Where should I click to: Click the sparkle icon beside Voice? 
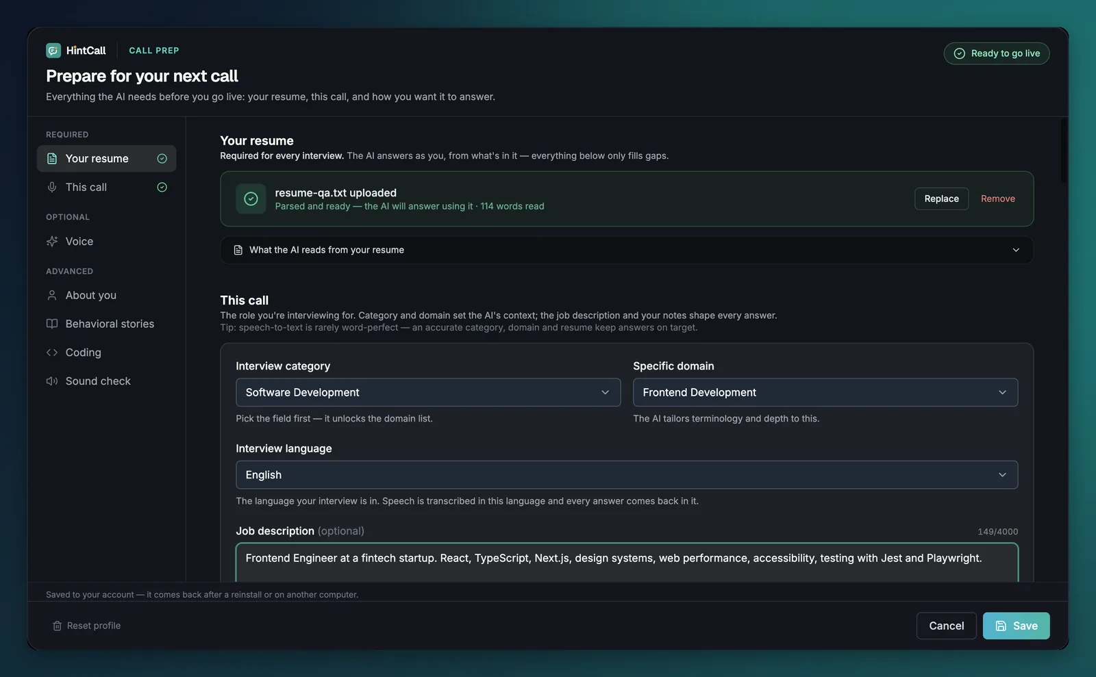point(52,242)
